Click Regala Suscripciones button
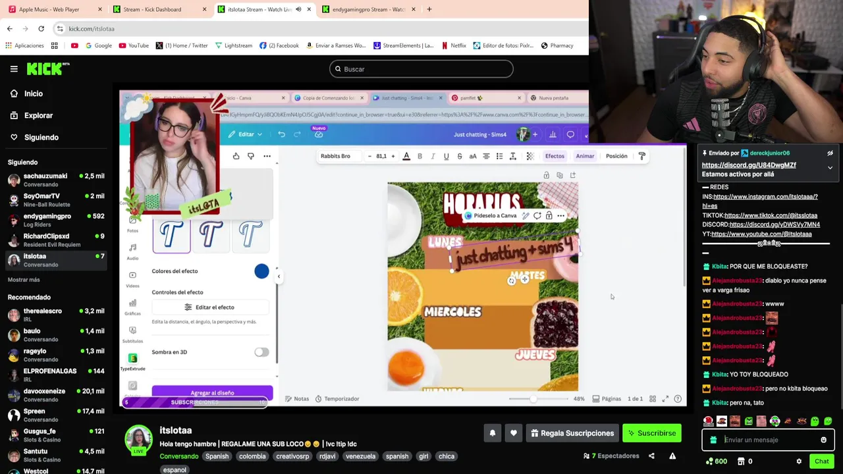The width and height of the screenshot is (843, 474). click(x=571, y=433)
